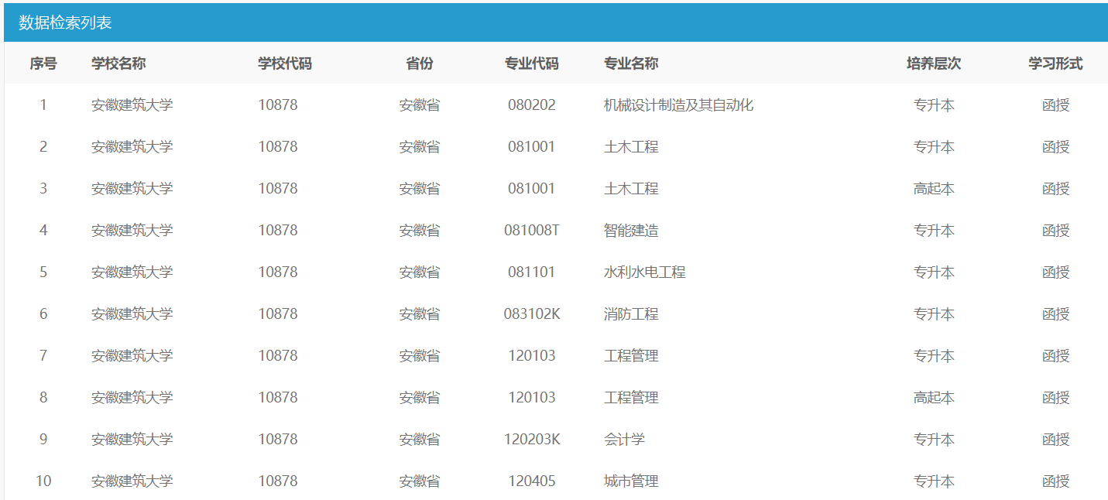Viewport: 1108px width, 500px height.
Task: Click sequence number 7 in the 序号 column
Action: tap(43, 355)
